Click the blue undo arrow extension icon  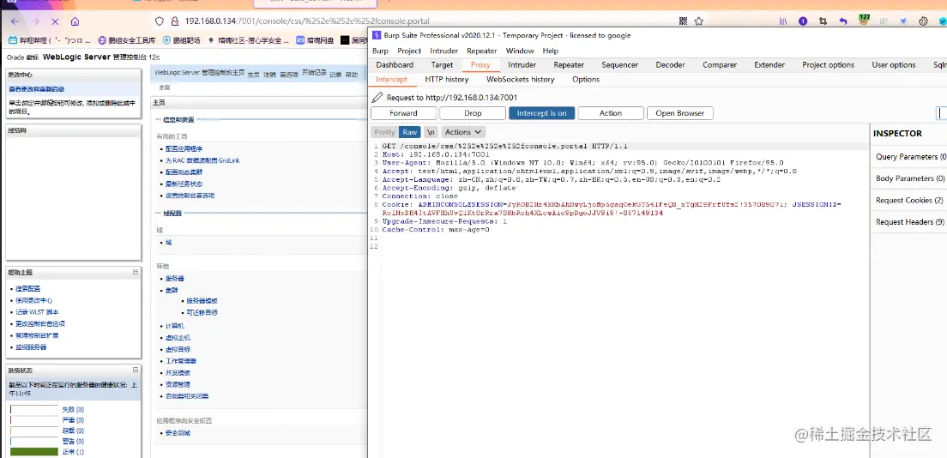843,21
